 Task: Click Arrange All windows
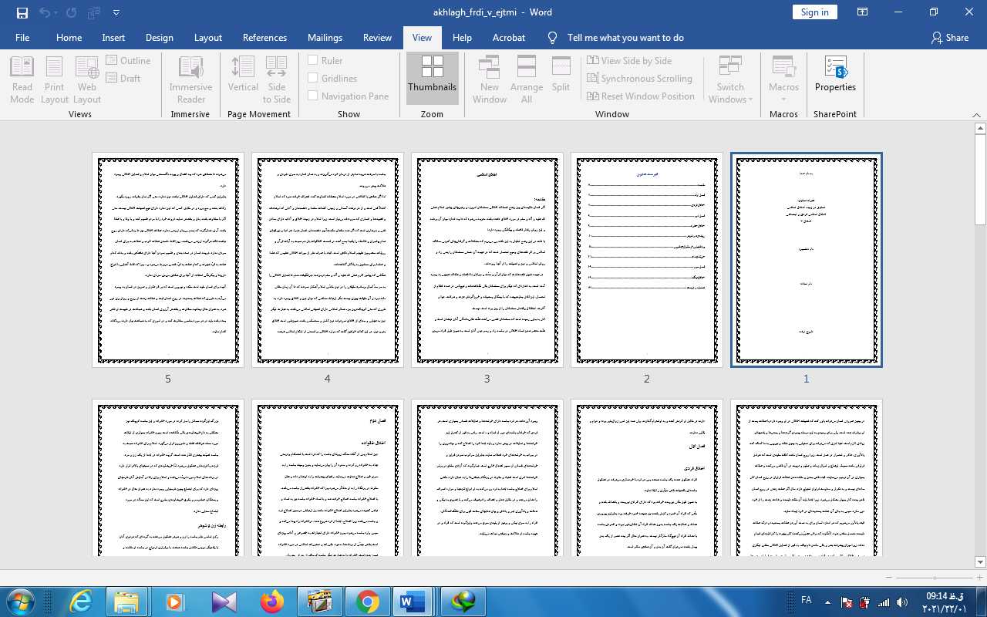527,79
